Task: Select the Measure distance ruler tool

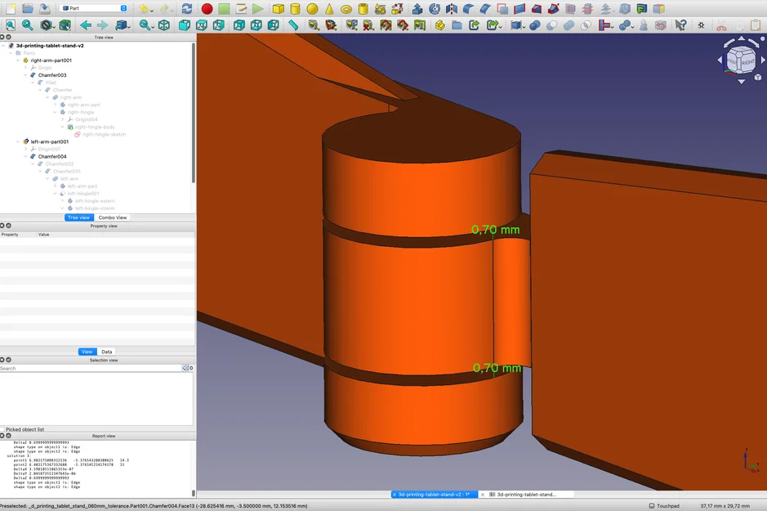Action: 293,25
